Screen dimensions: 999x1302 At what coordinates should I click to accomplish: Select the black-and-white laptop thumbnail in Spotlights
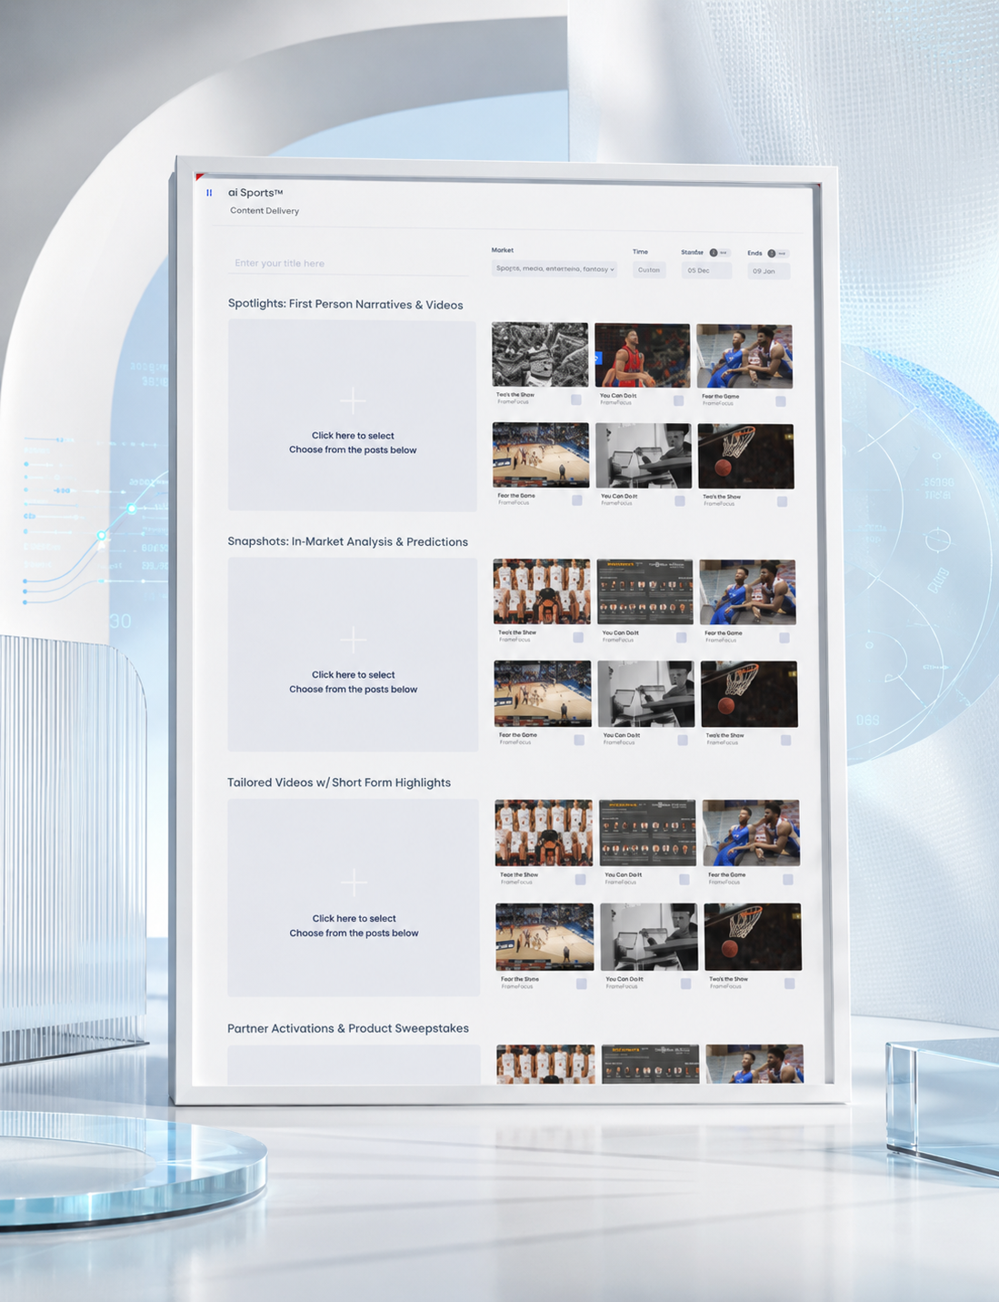point(644,456)
